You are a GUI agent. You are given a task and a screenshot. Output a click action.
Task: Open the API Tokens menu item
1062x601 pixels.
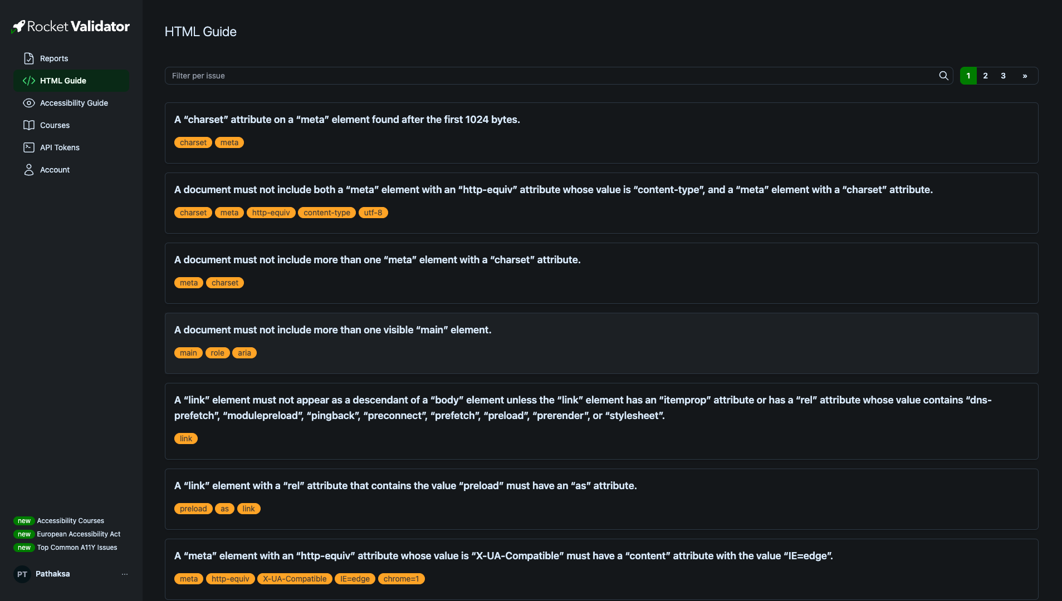coord(60,147)
